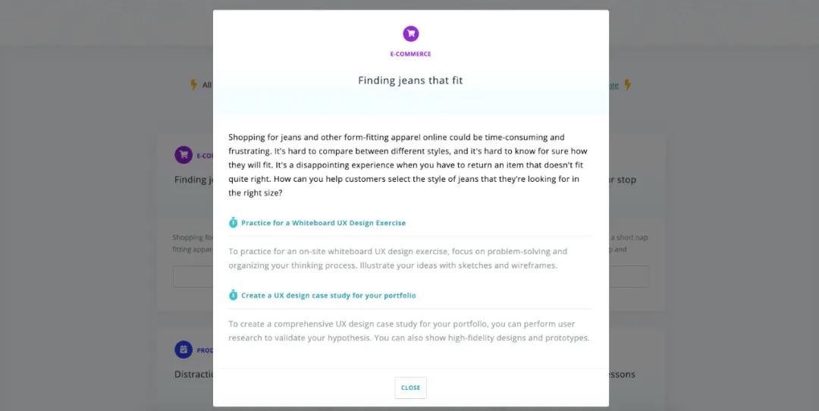Click the "Finding jeans that fit" dialog title
The width and height of the screenshot is (819, 411).
pos(410,80)
